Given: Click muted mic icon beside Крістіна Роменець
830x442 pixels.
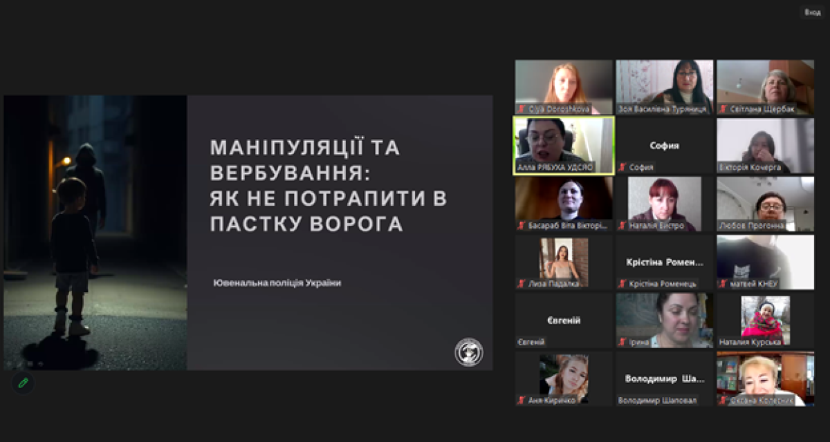Looking at the screenshot, I should coord(622,284).
